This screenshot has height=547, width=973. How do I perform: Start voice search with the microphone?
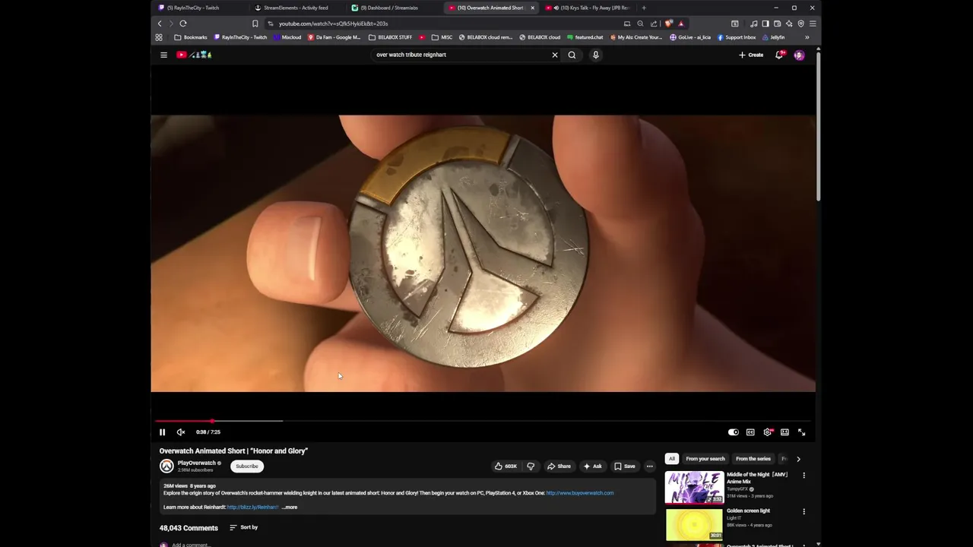pos(596,55)
